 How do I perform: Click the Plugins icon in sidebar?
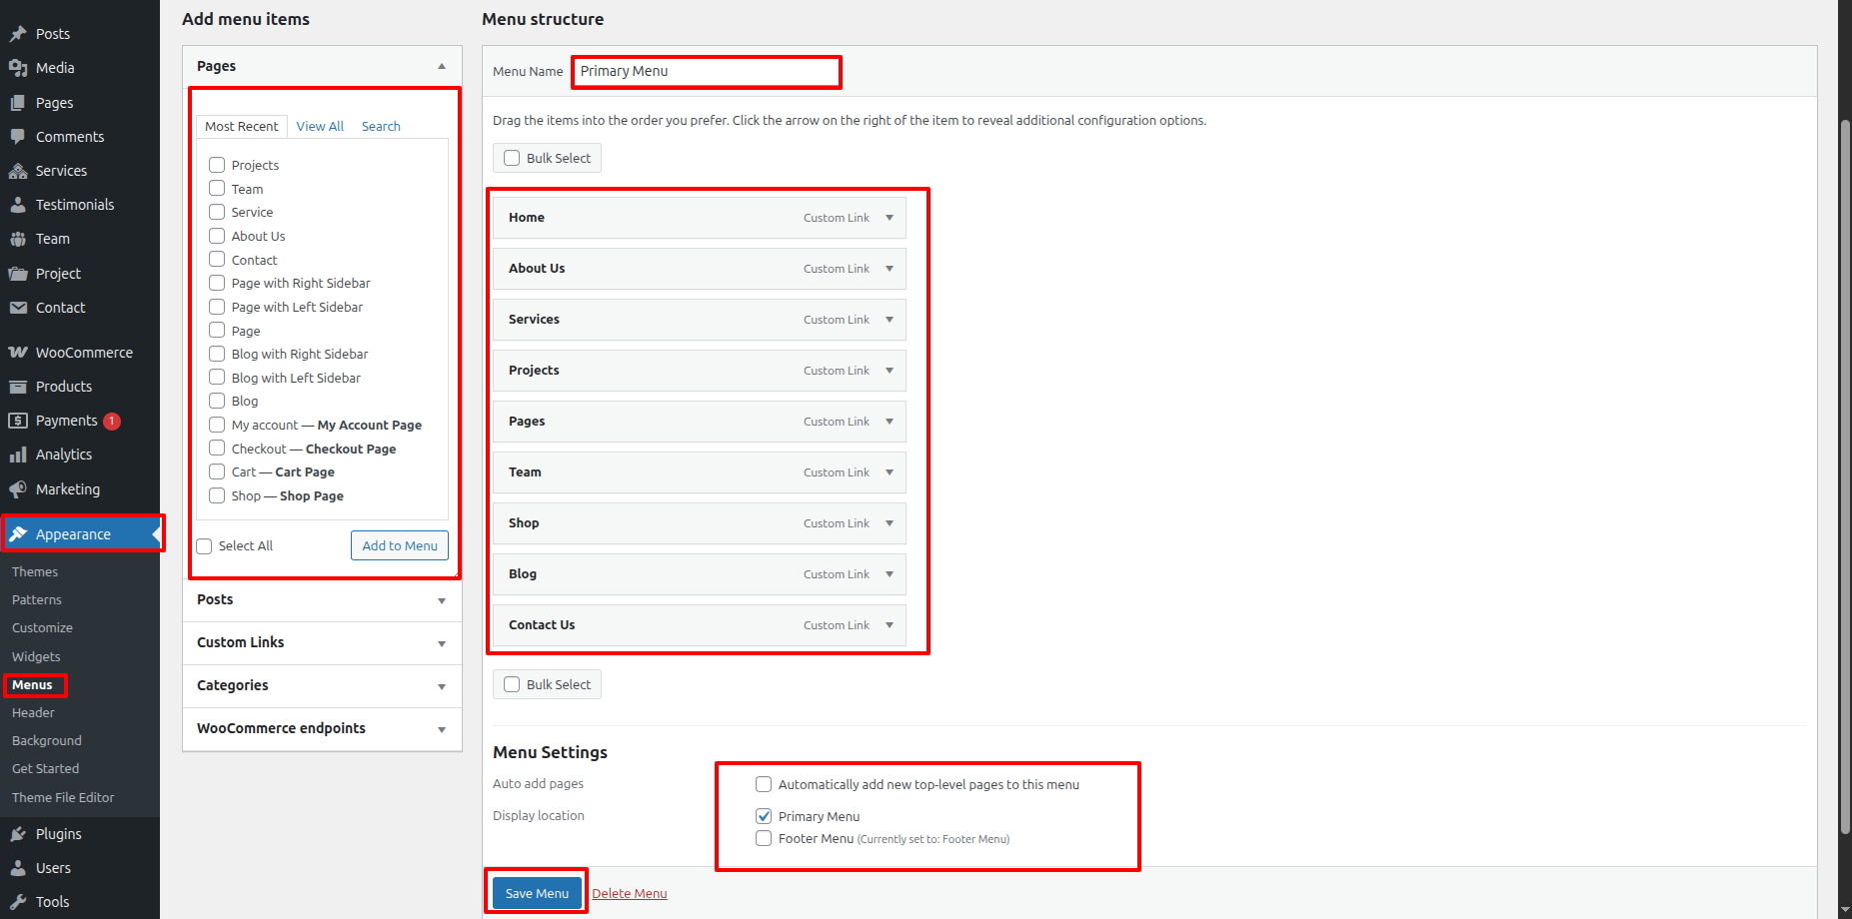click(18, 834)
